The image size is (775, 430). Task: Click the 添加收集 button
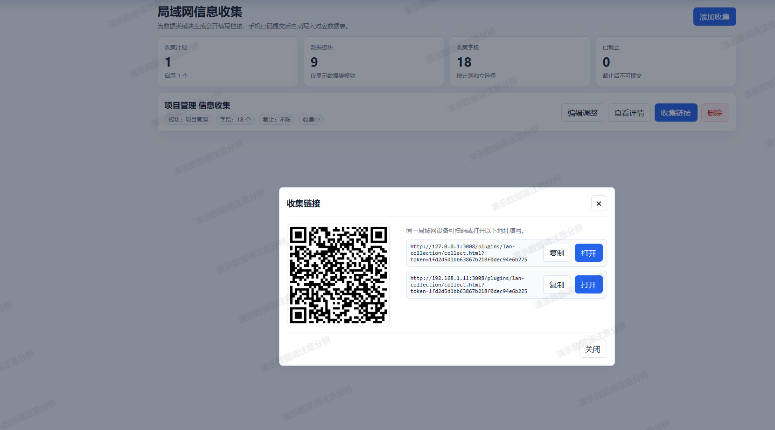(714, 17)
